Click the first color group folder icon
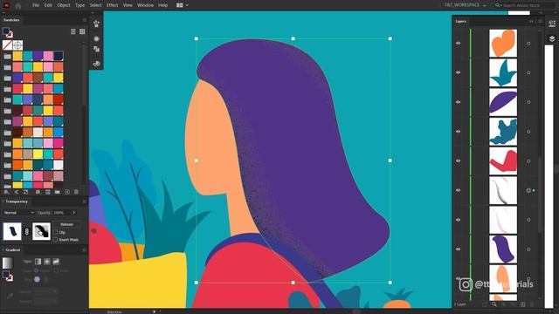The height and width of the screenshot is (314, 559). (8, 56)
